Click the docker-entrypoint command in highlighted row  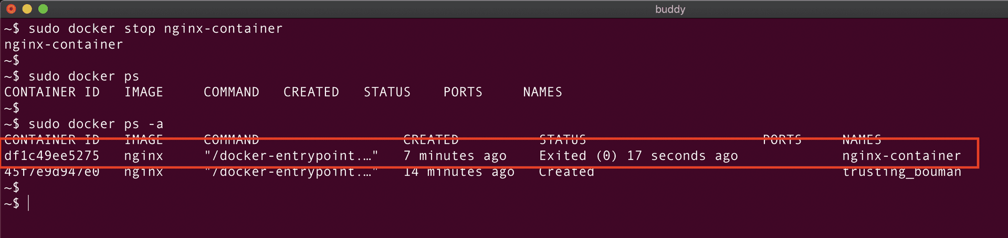coord(291,156)
